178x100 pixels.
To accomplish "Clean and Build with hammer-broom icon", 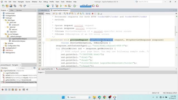I will (x=57, y=6).
